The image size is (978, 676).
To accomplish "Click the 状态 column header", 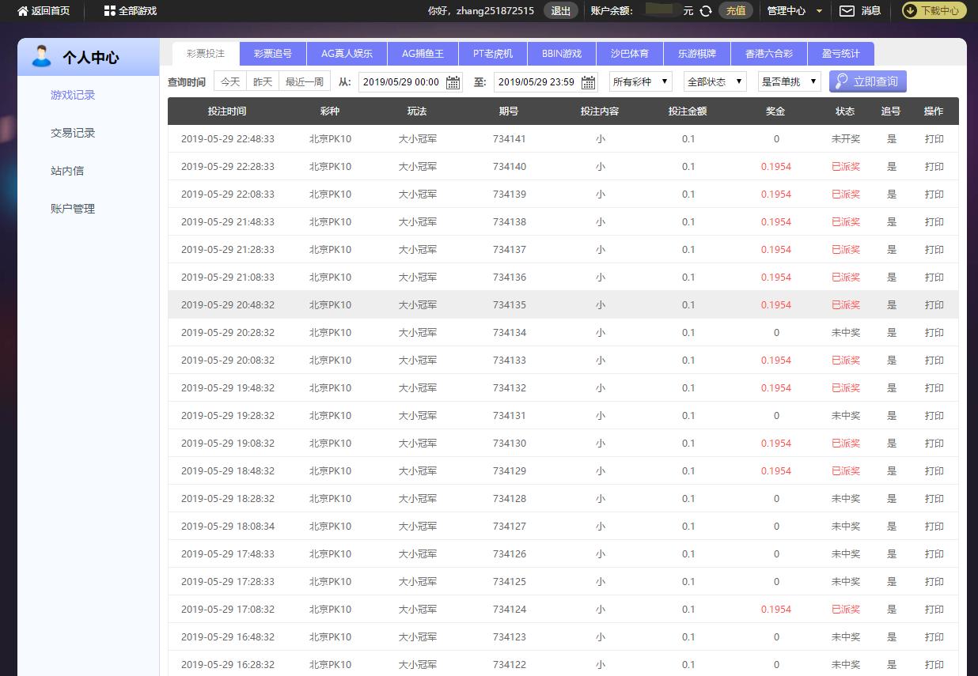I will [845, 111].
